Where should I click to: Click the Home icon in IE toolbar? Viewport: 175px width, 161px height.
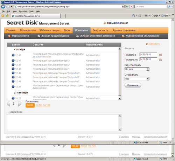pyautogui.click(x=134, y=16)
